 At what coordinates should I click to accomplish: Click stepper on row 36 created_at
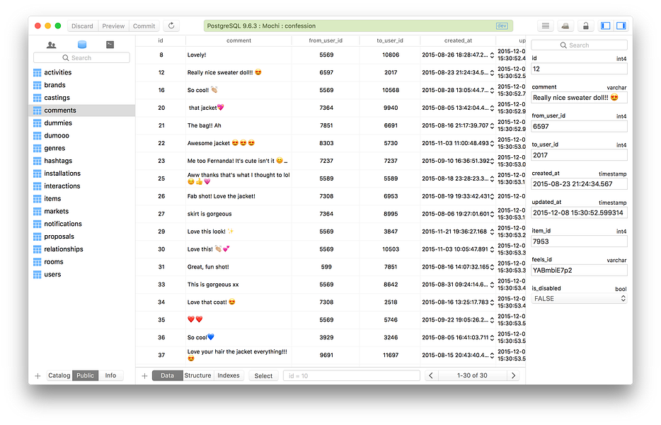tap(492, 338)
